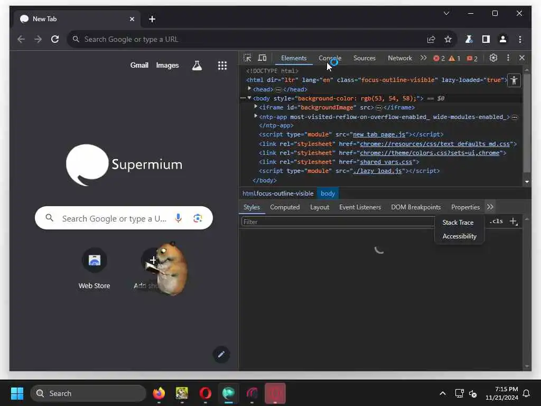Select html.focus-outline-visible breadcrumb

point(278,193)
